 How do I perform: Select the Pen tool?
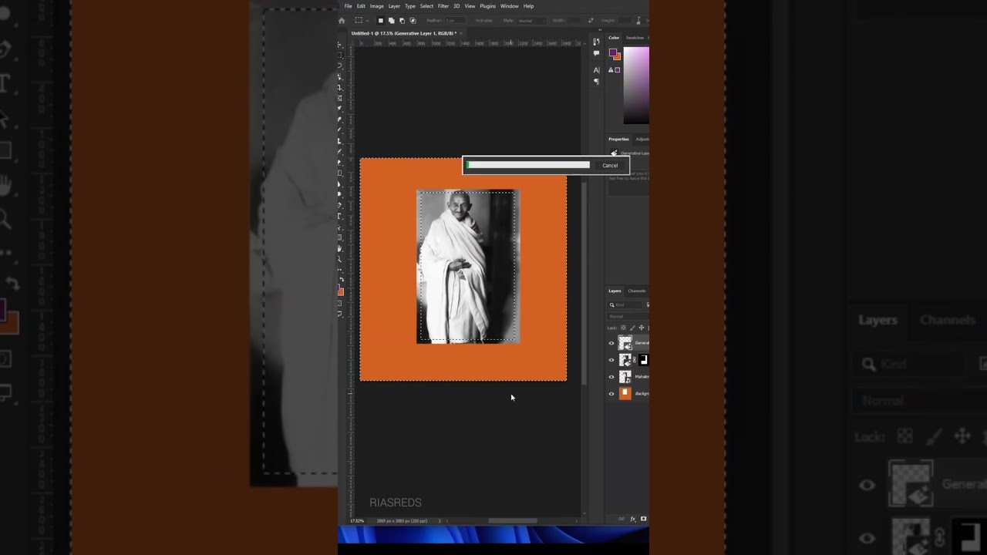click(x=340, y=205)
